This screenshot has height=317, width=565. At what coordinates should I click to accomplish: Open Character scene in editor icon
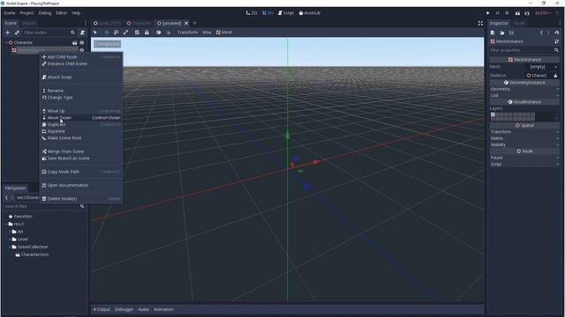(74, 42)
